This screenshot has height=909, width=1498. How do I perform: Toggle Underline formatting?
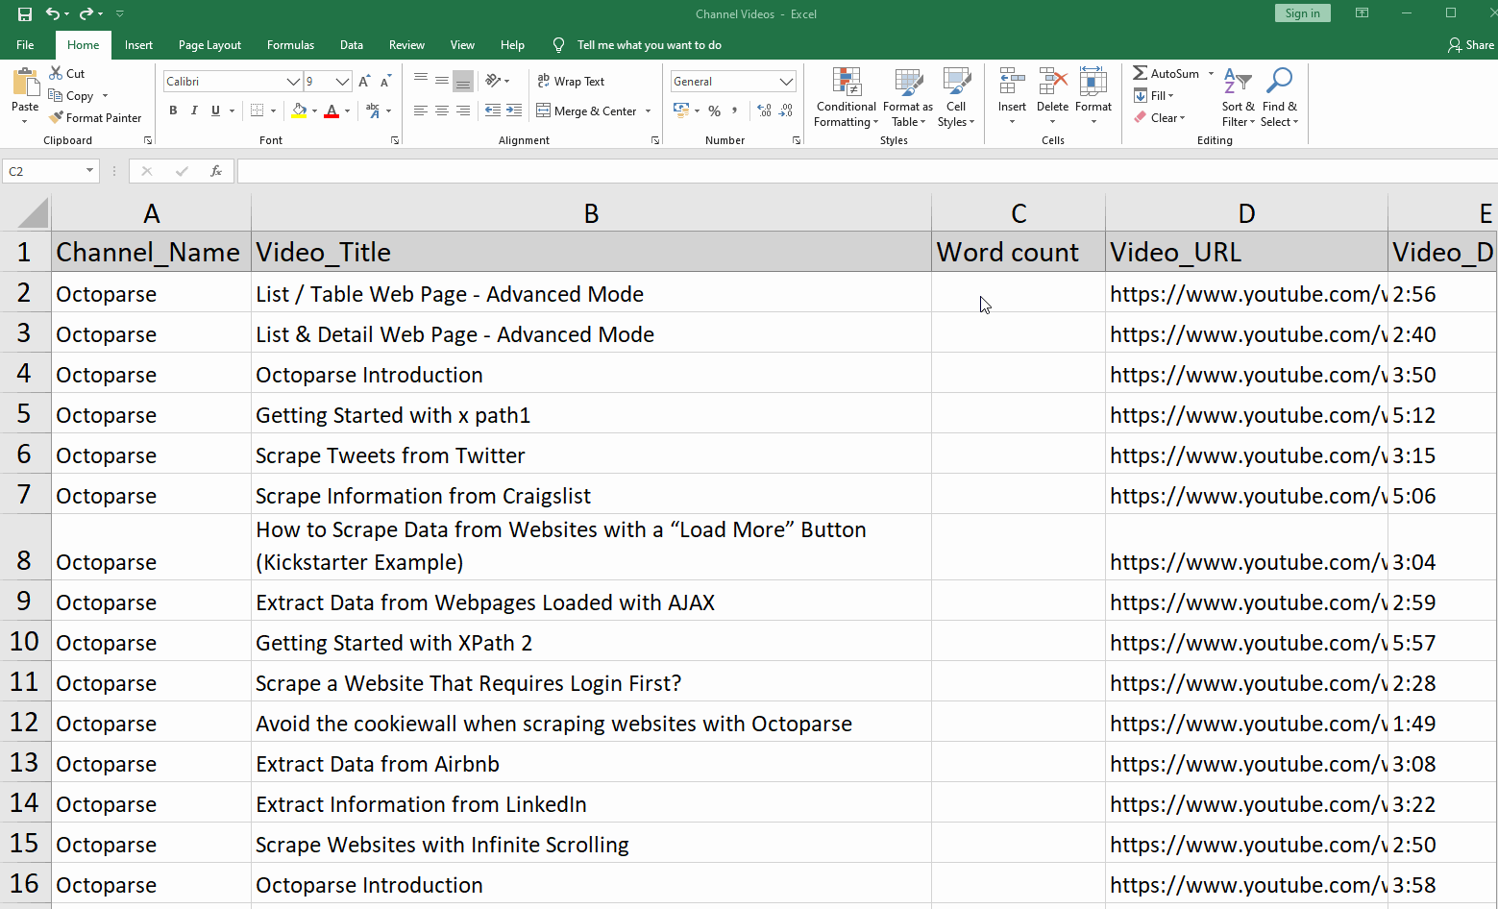(x=215, y=111)
